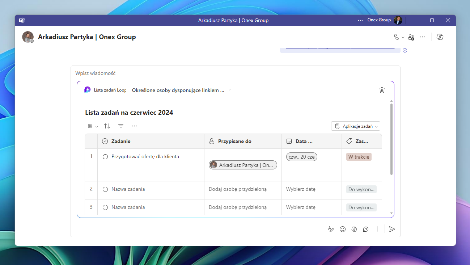
Task: Click the tag icon in Zas... header
Action: coord(349,141)
